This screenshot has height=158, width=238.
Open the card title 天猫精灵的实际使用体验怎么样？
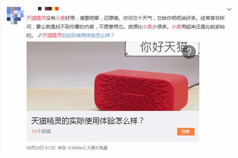pyautogui.click(x=87, y=121)
